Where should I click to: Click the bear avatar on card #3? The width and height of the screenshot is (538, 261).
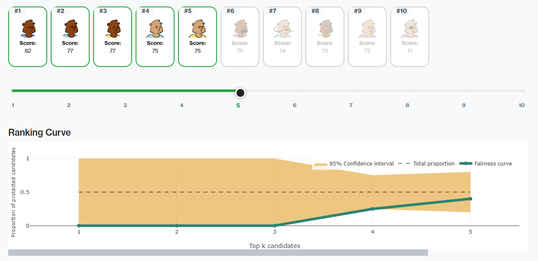(113, 29)
